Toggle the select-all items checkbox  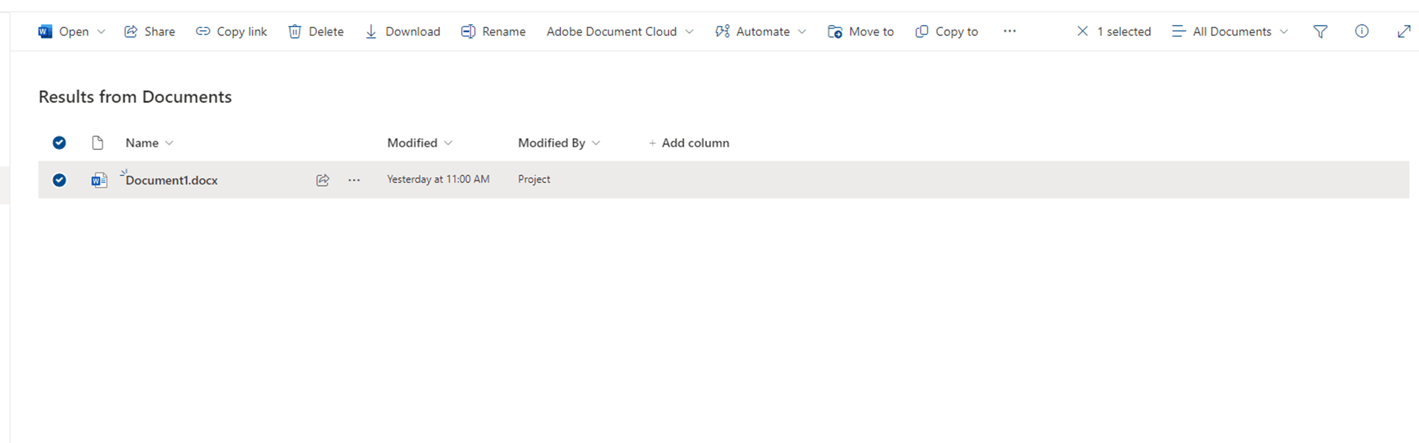click(x=59, y=143)
